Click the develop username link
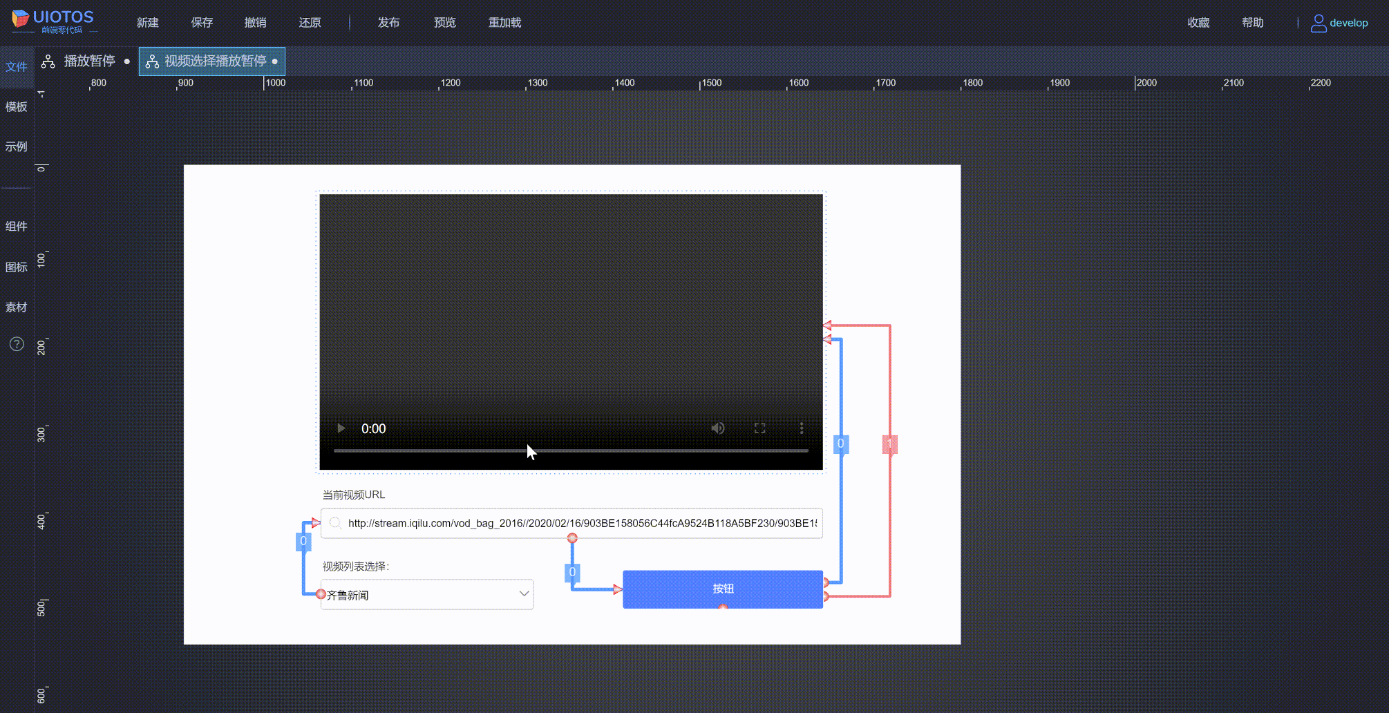Viewport: 1389px width, 713px height. click(x=1348, y=23)
